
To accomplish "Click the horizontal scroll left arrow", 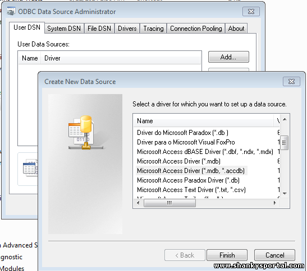I will pos(138,203).
